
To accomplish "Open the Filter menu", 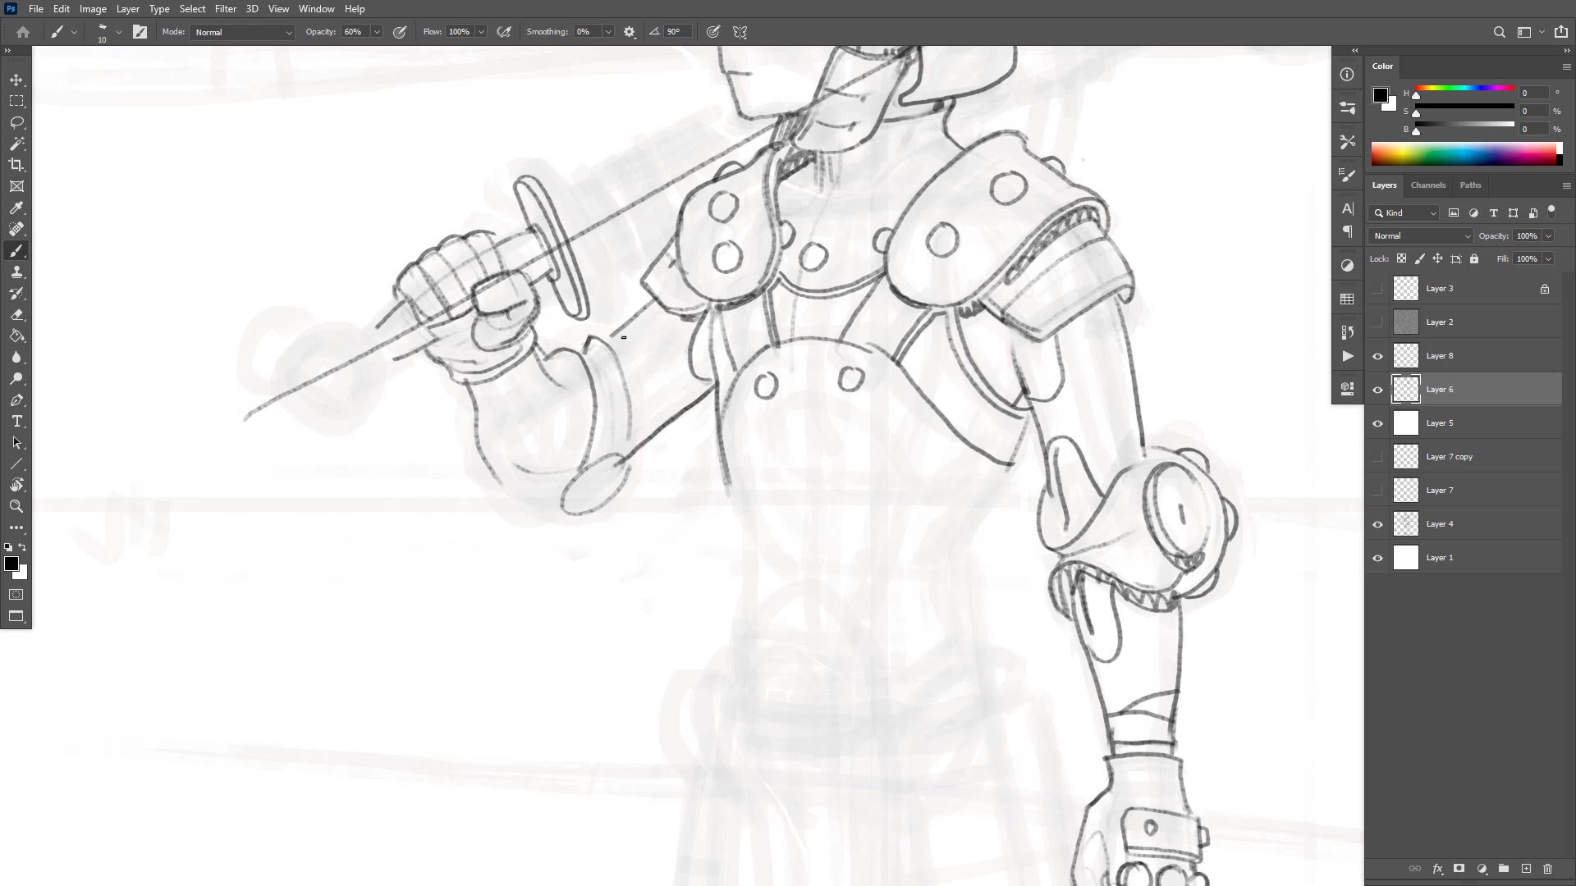I will (225, 9).
